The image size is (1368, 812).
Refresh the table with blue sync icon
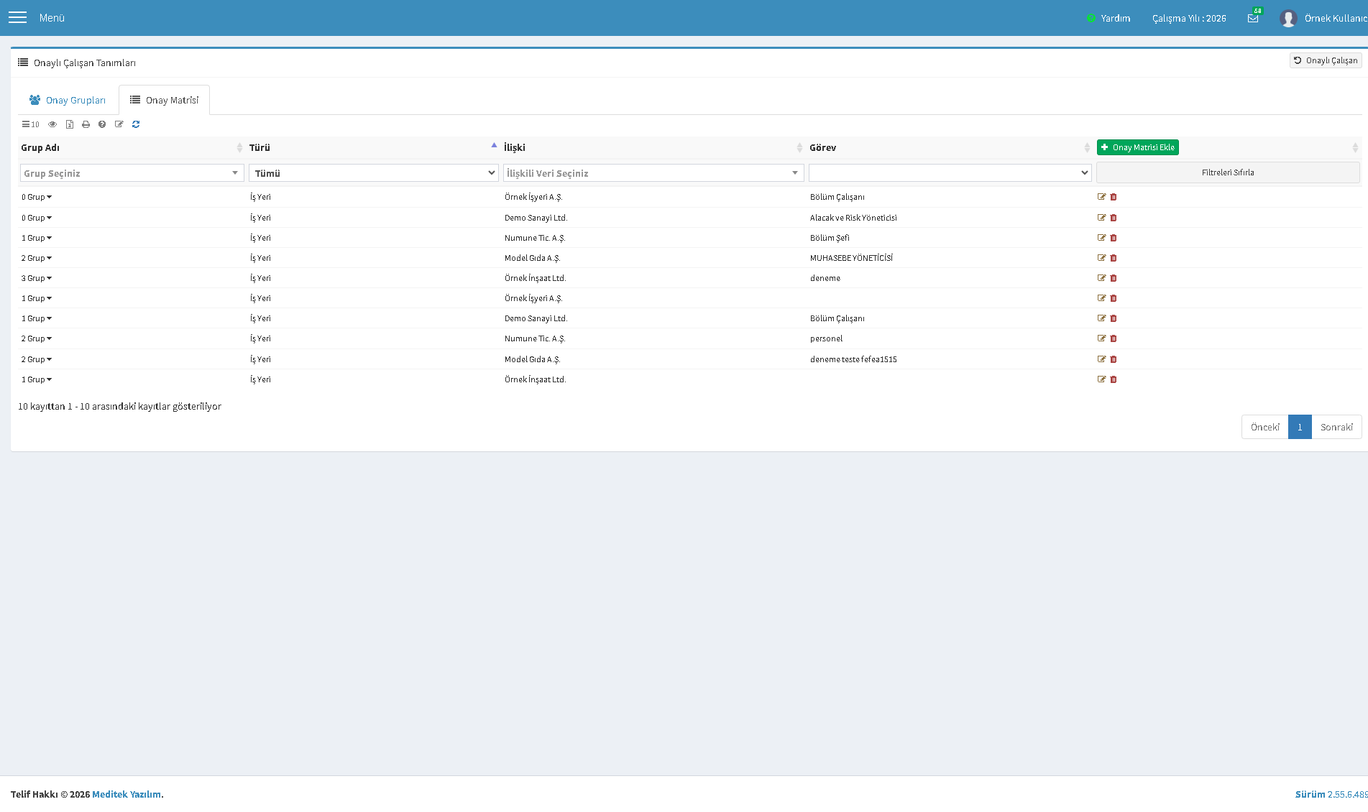point(136,124)
